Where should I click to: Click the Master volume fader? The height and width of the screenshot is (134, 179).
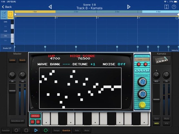(12, 91)
